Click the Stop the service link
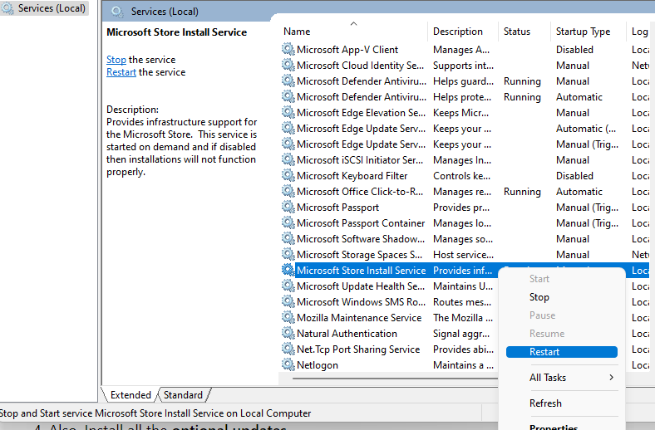 [x=116, y=60]
